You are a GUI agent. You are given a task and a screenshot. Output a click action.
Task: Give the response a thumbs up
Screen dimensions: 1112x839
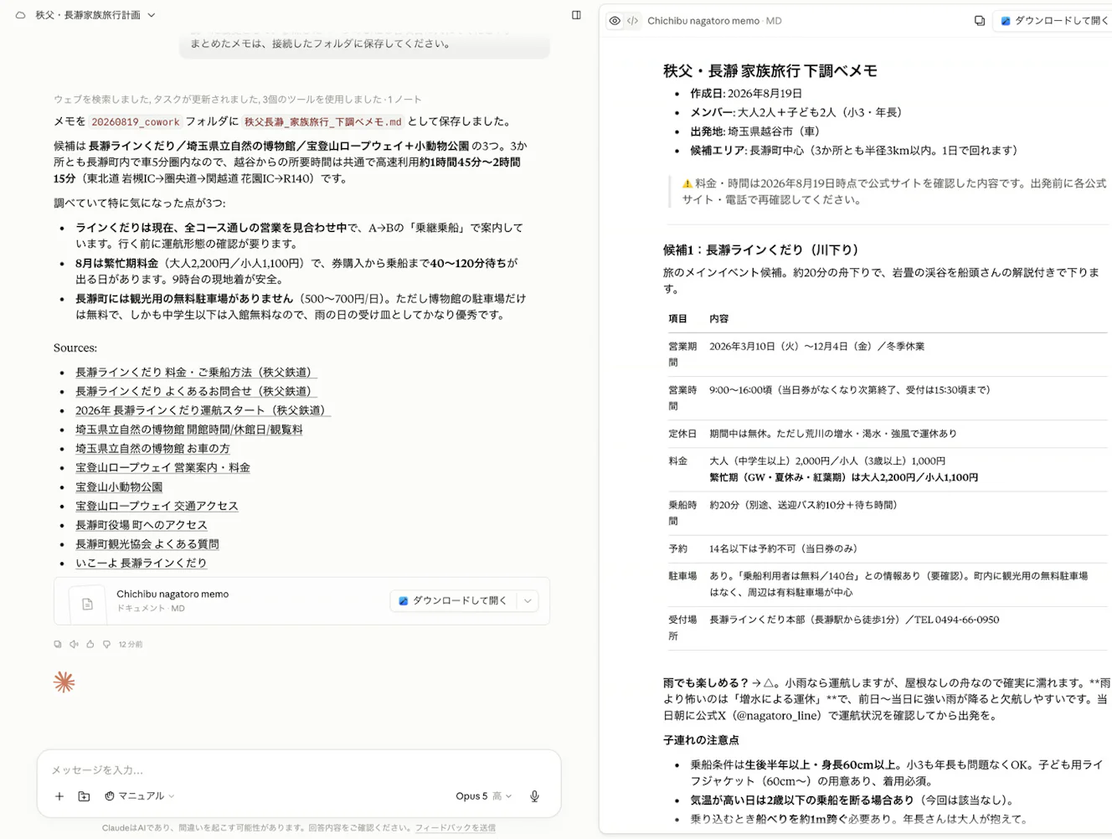coord(90,645)
